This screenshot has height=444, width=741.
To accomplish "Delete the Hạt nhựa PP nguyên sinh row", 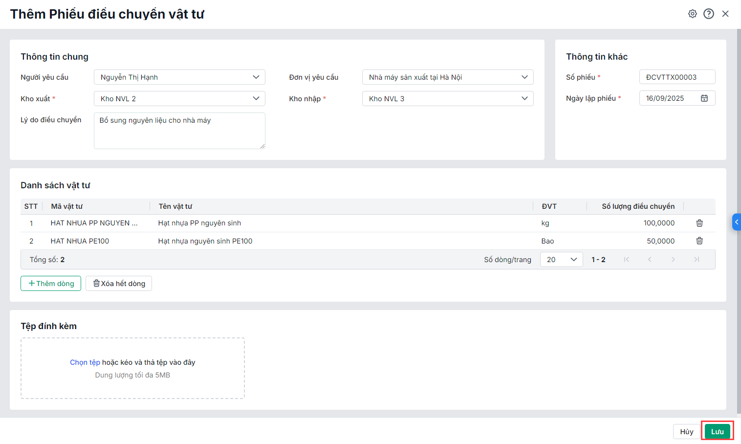I will (699, 223).
